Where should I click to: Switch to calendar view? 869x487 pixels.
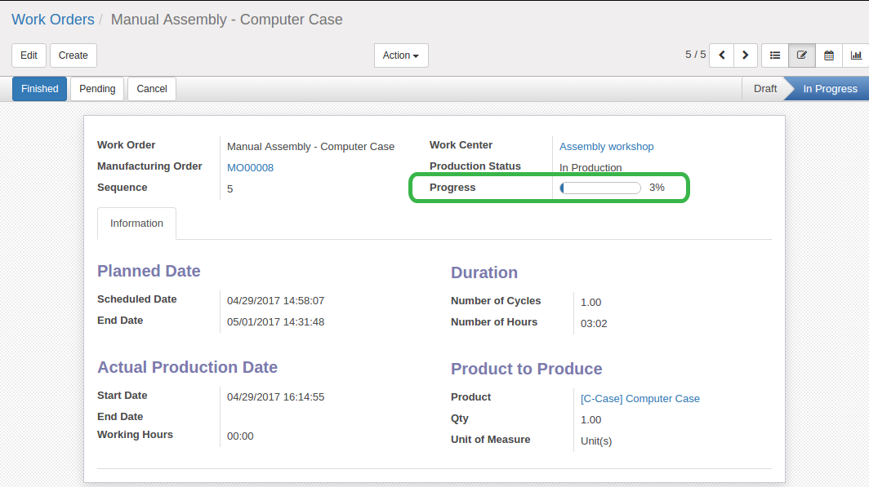click(829, 55)
